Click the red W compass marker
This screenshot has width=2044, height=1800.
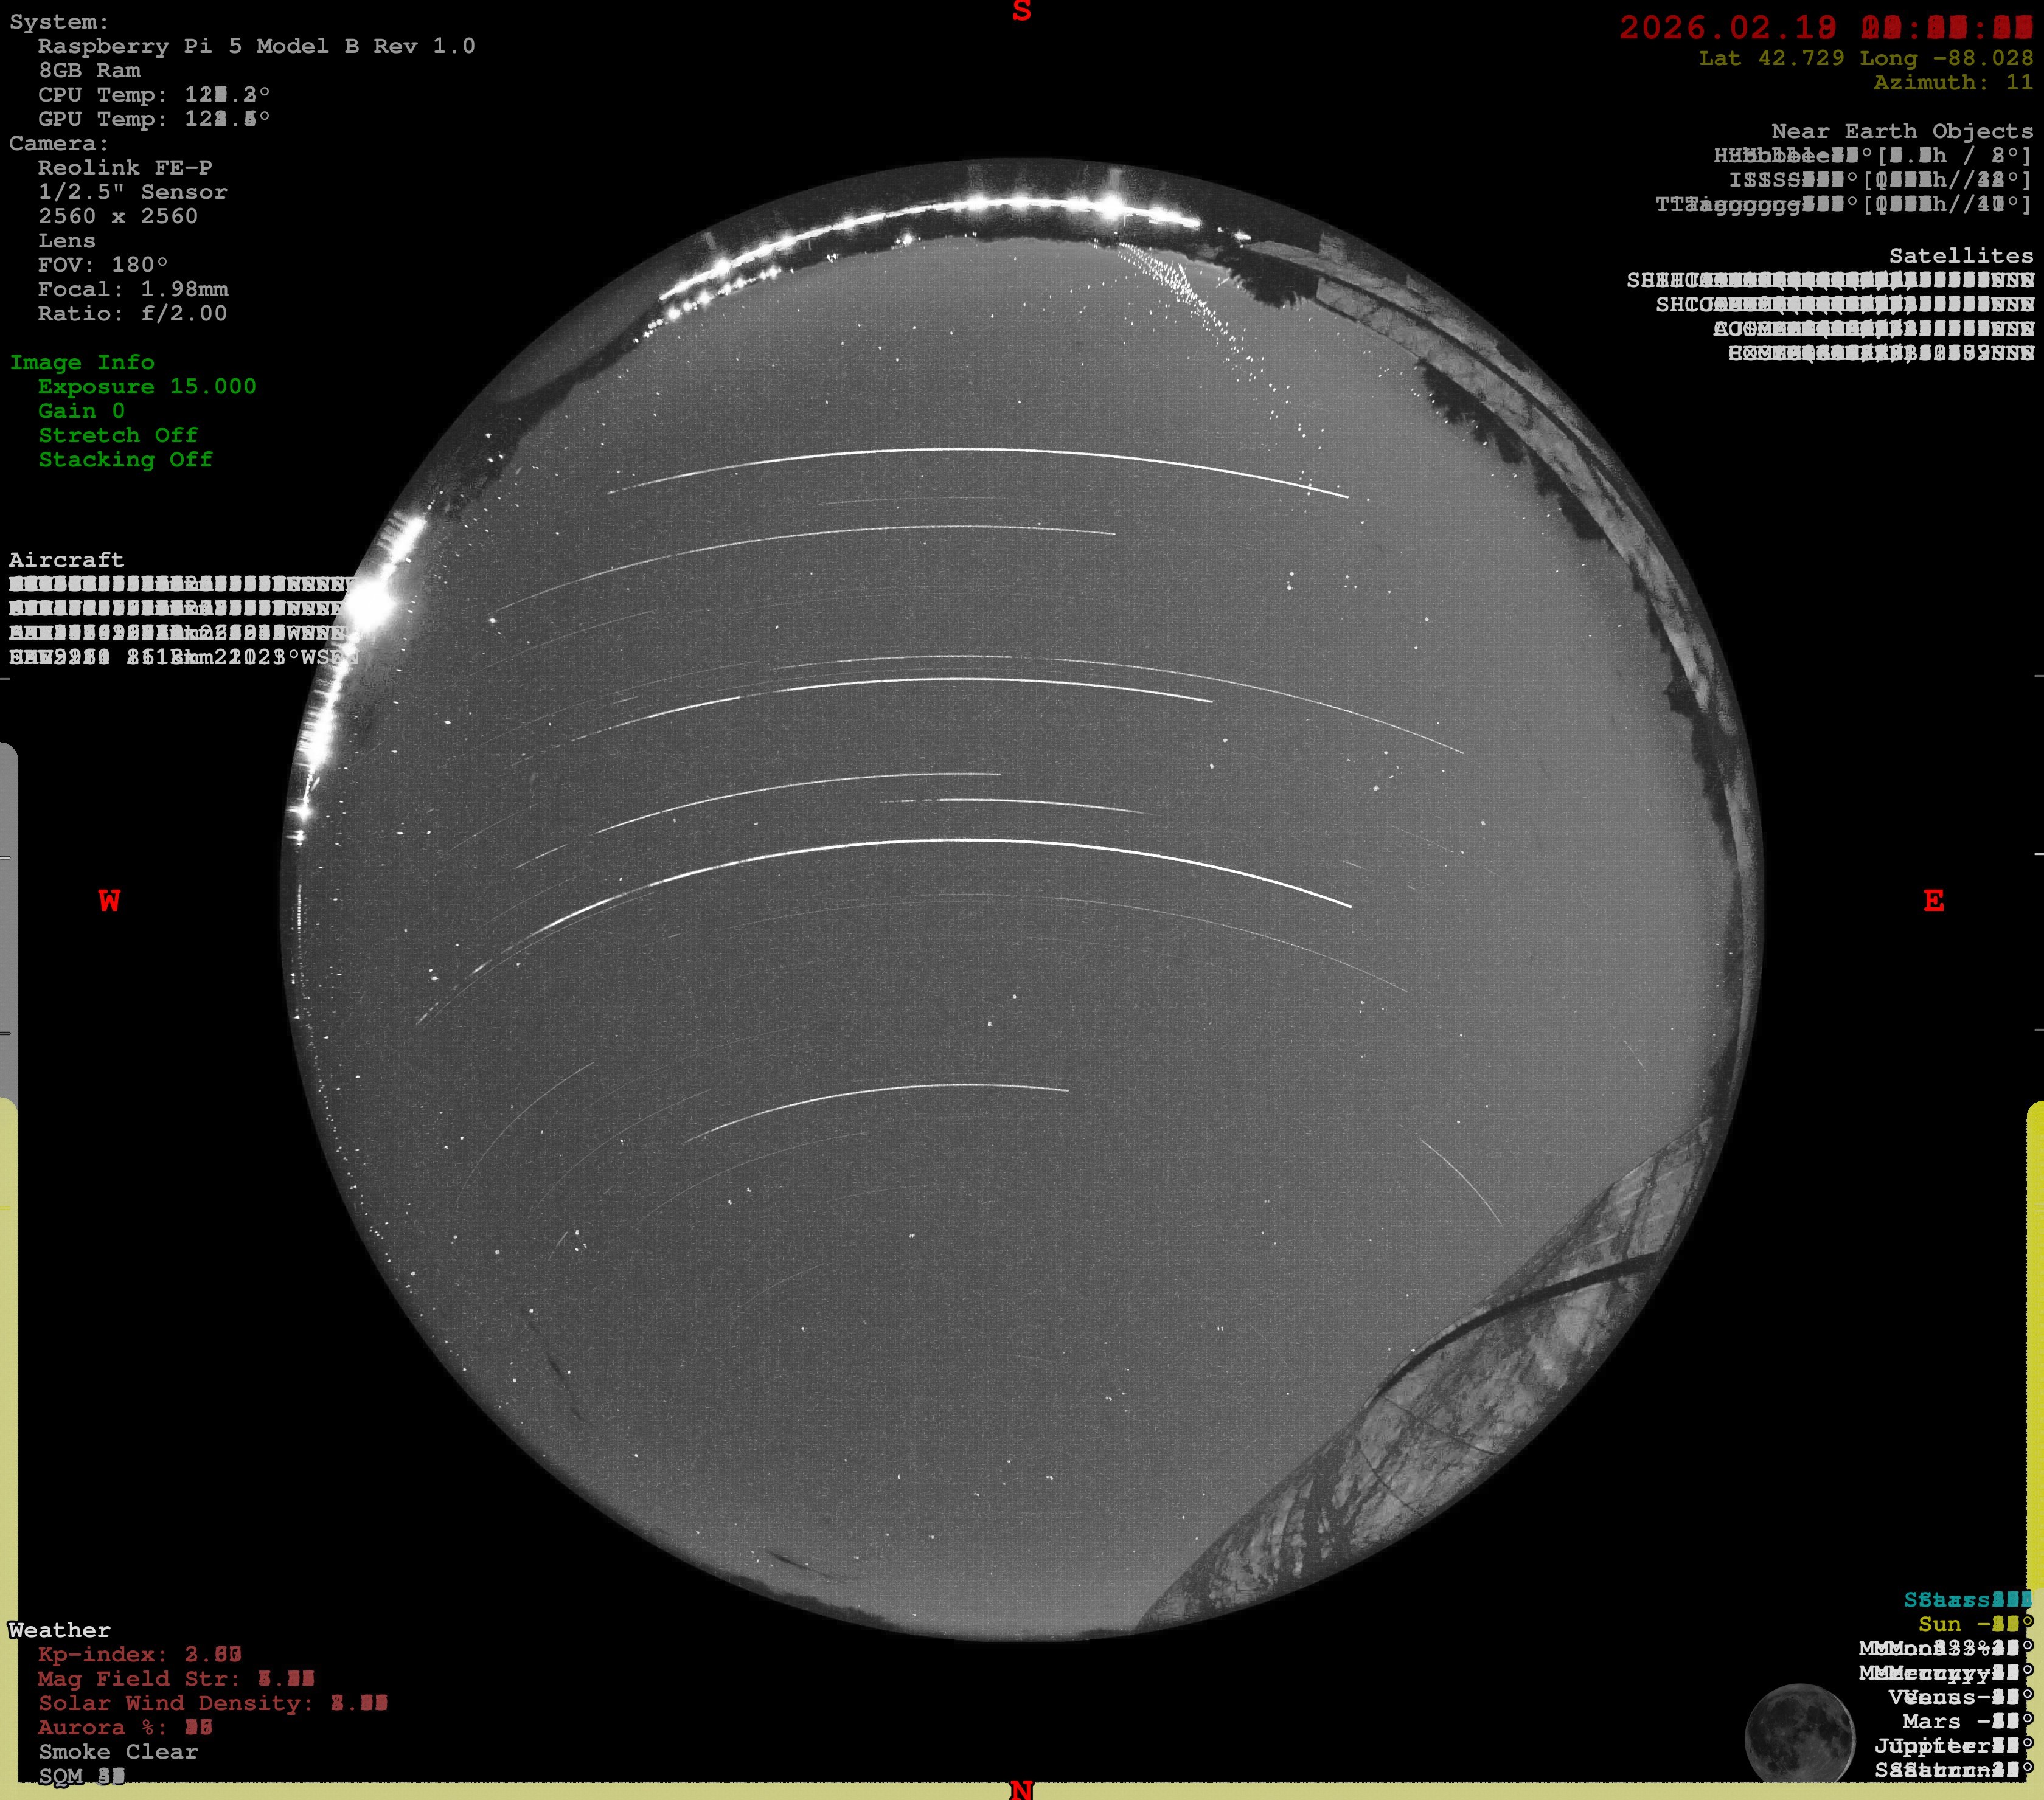[x=109, y=901]
